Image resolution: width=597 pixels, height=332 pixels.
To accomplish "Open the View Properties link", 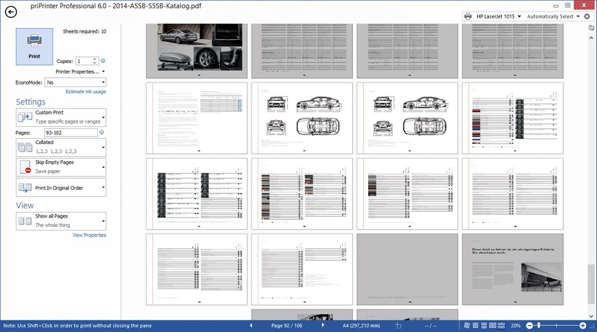I will coord(89,235).
